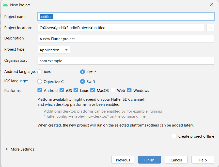
Task: Open the Project type dropdown
Action: (54, 50)
